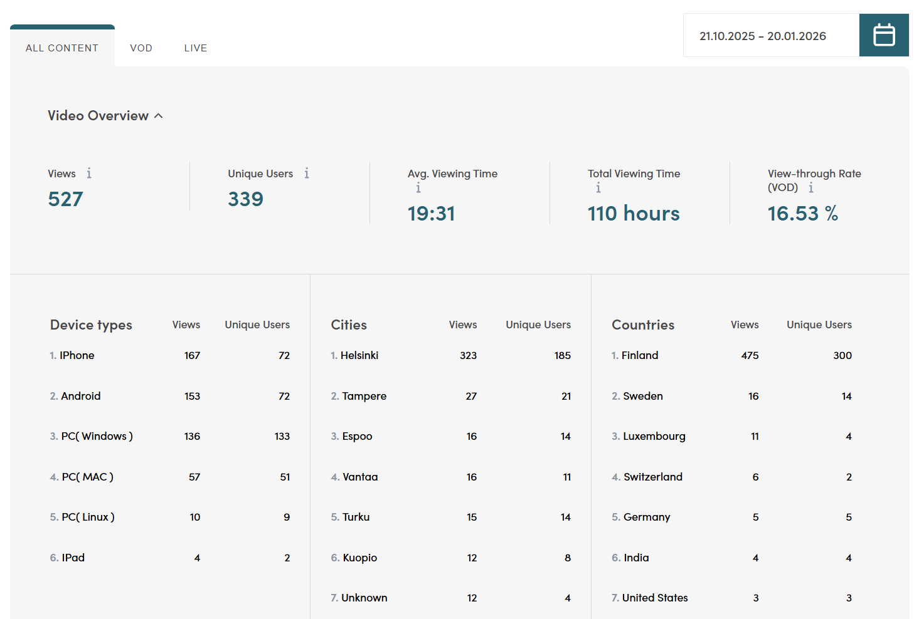Switch to the VOD tab
This screenshot has height=619, width=919.
click(x=141, y=48)
